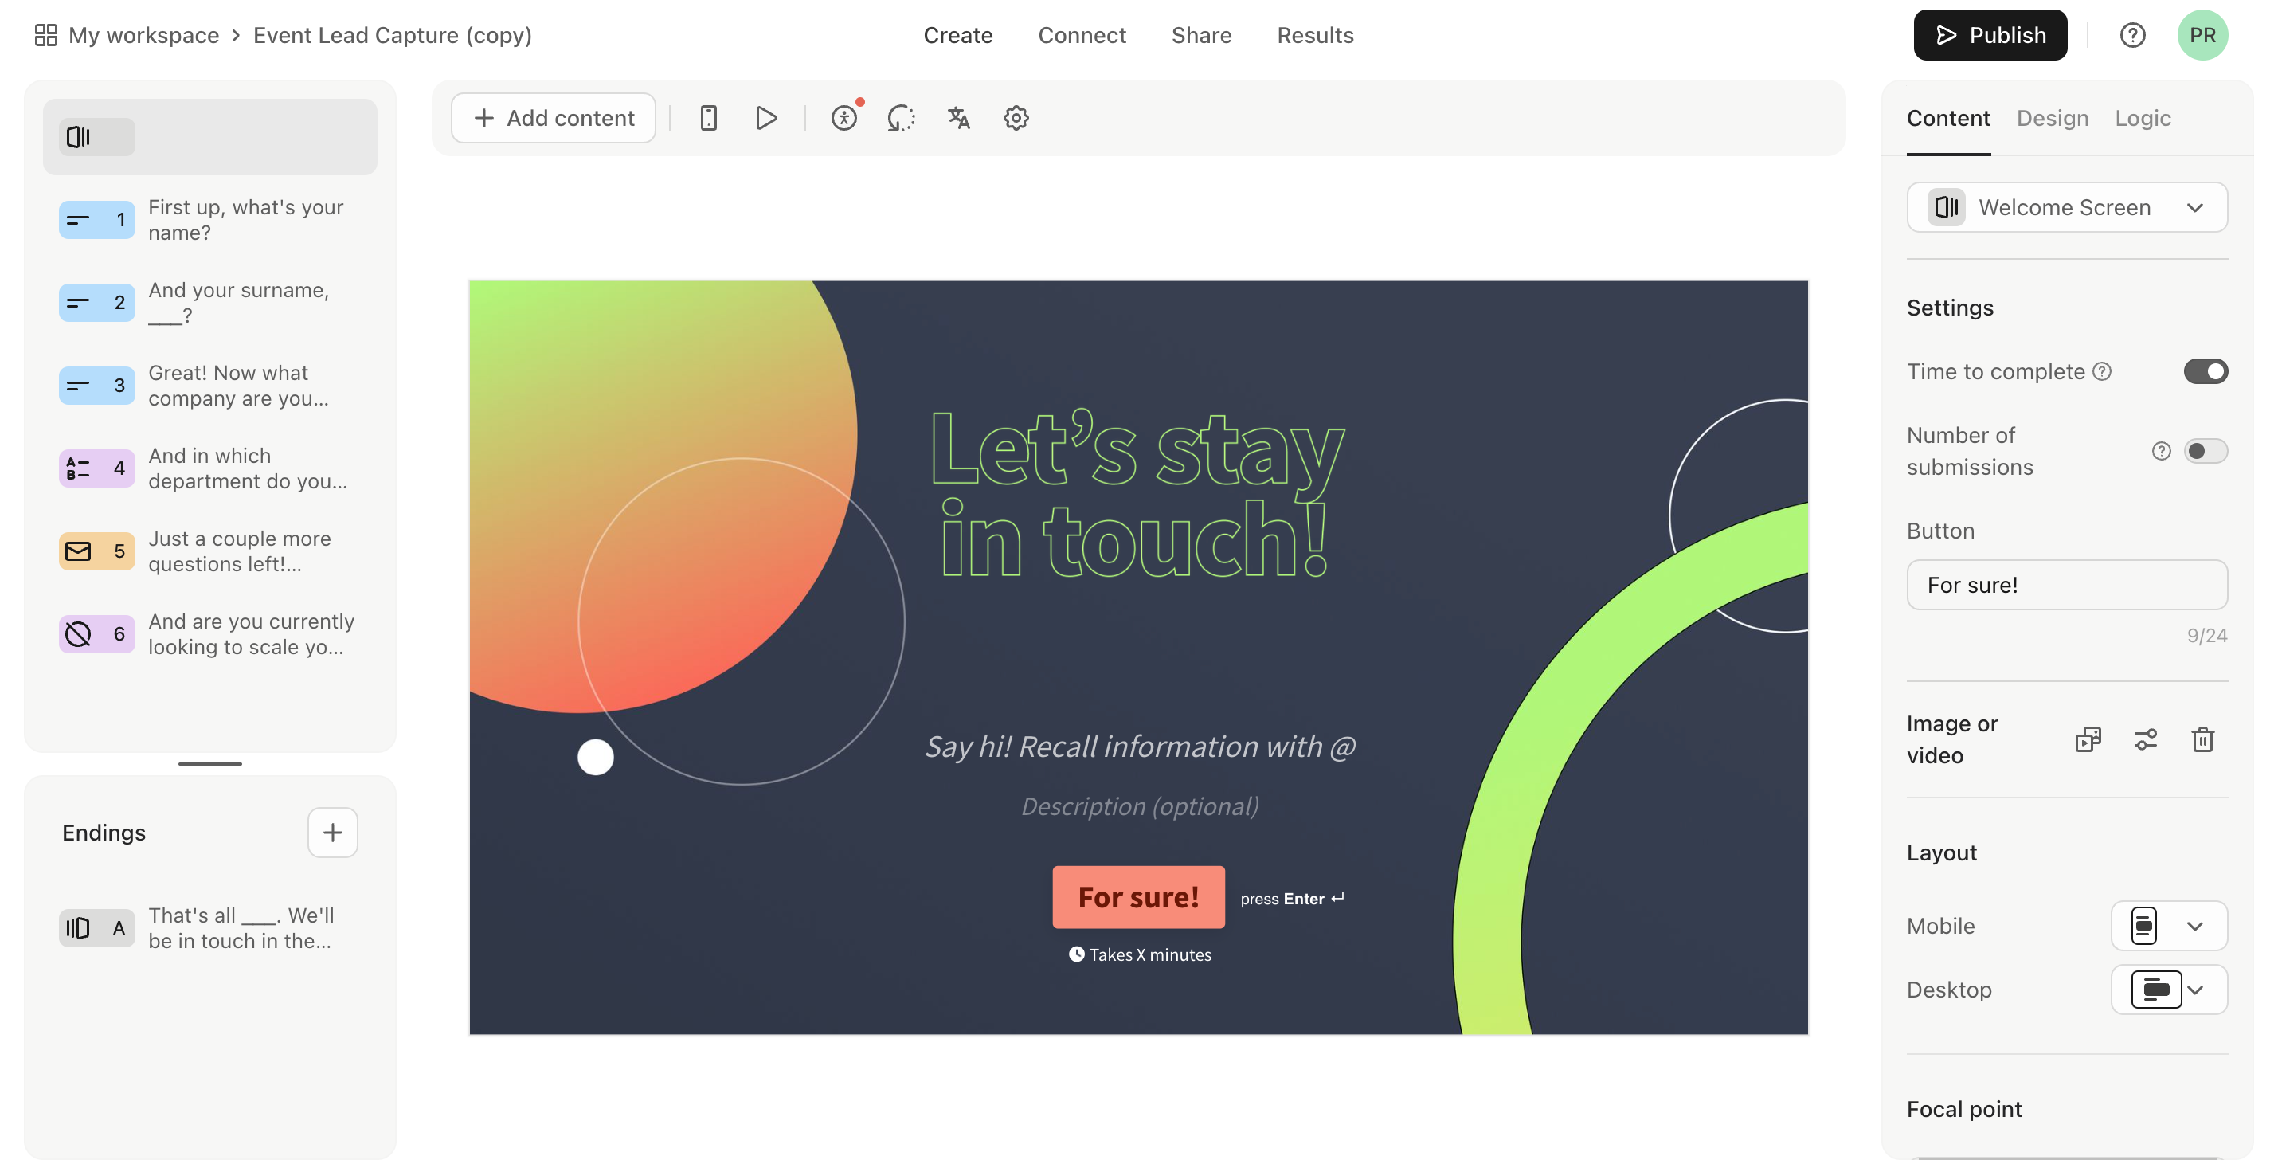Image resolution: width=2278 pixels, height=1168 pixels.
Task: Select question 2 short text icon
Action: coord(97,303)
